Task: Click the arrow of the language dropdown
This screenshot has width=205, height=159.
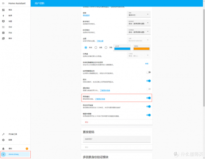Action: (x=148, y=14)
